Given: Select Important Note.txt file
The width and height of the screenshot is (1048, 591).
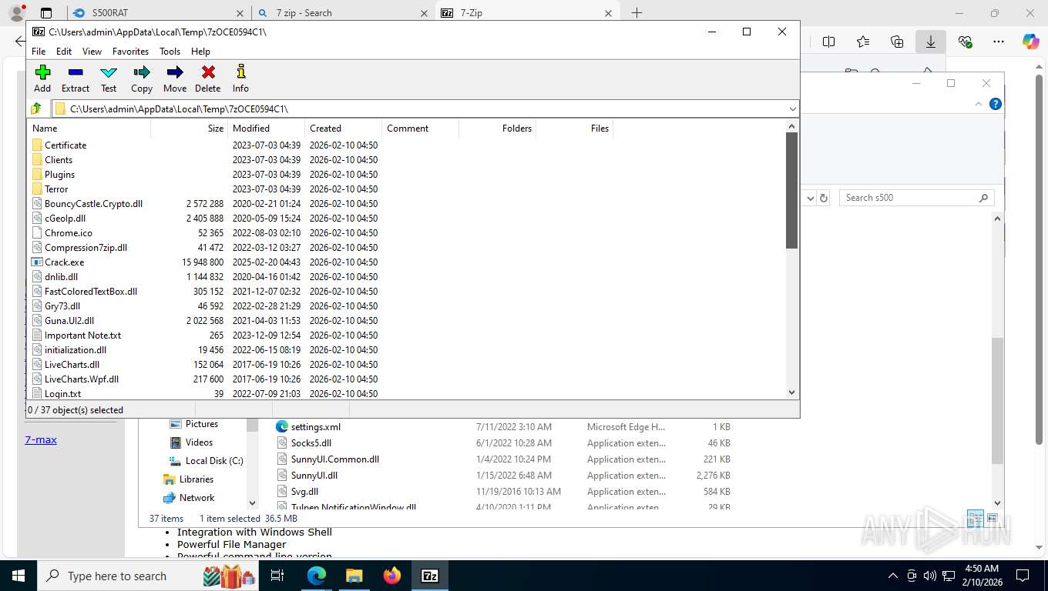Looking at the screenshot, I should [x=82, y=336].
